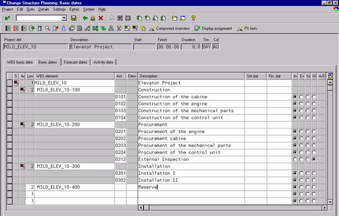This screenshot has height=216, width=339.
Task: Click the magnifying glass detail icon
Action: pos(48,28)
